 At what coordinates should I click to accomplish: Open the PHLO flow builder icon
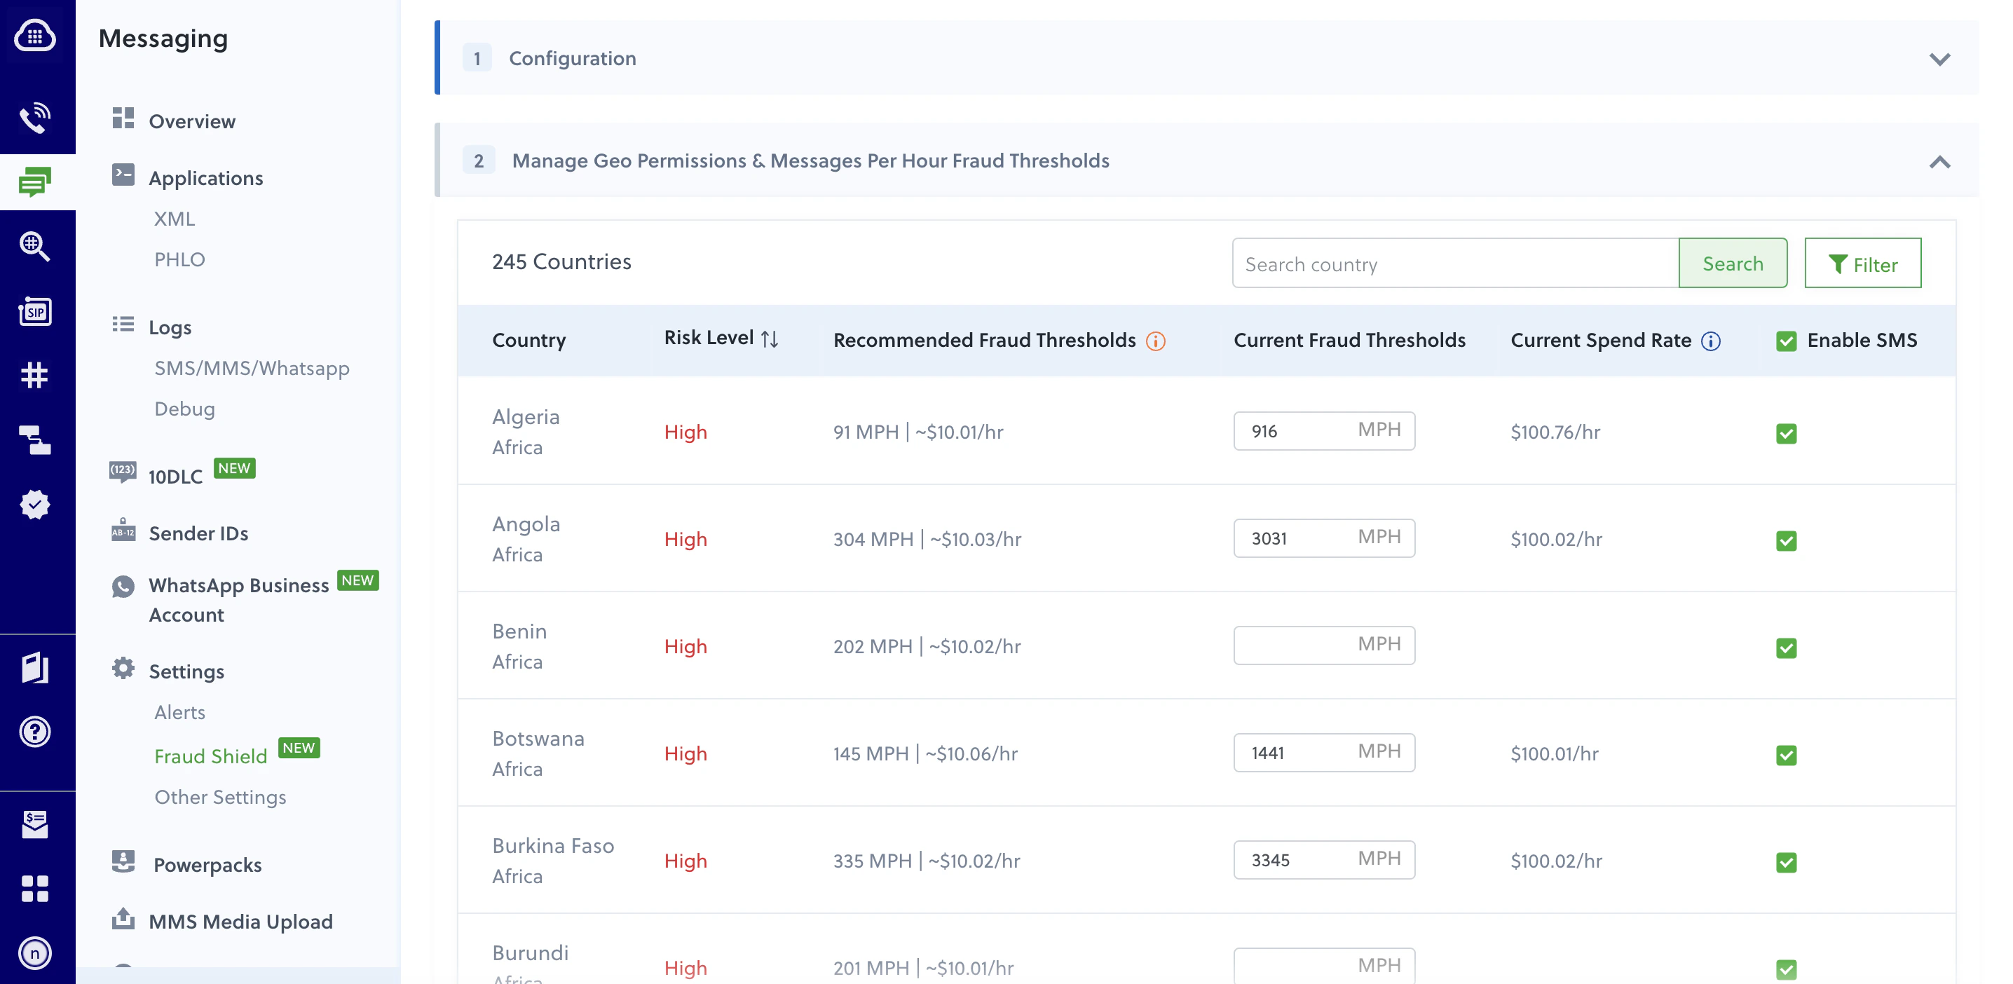[35, 441]
